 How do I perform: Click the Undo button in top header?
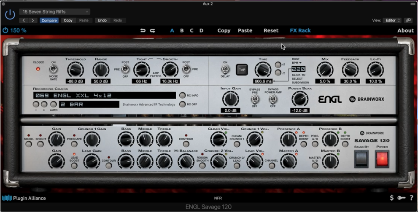[102, 20]
